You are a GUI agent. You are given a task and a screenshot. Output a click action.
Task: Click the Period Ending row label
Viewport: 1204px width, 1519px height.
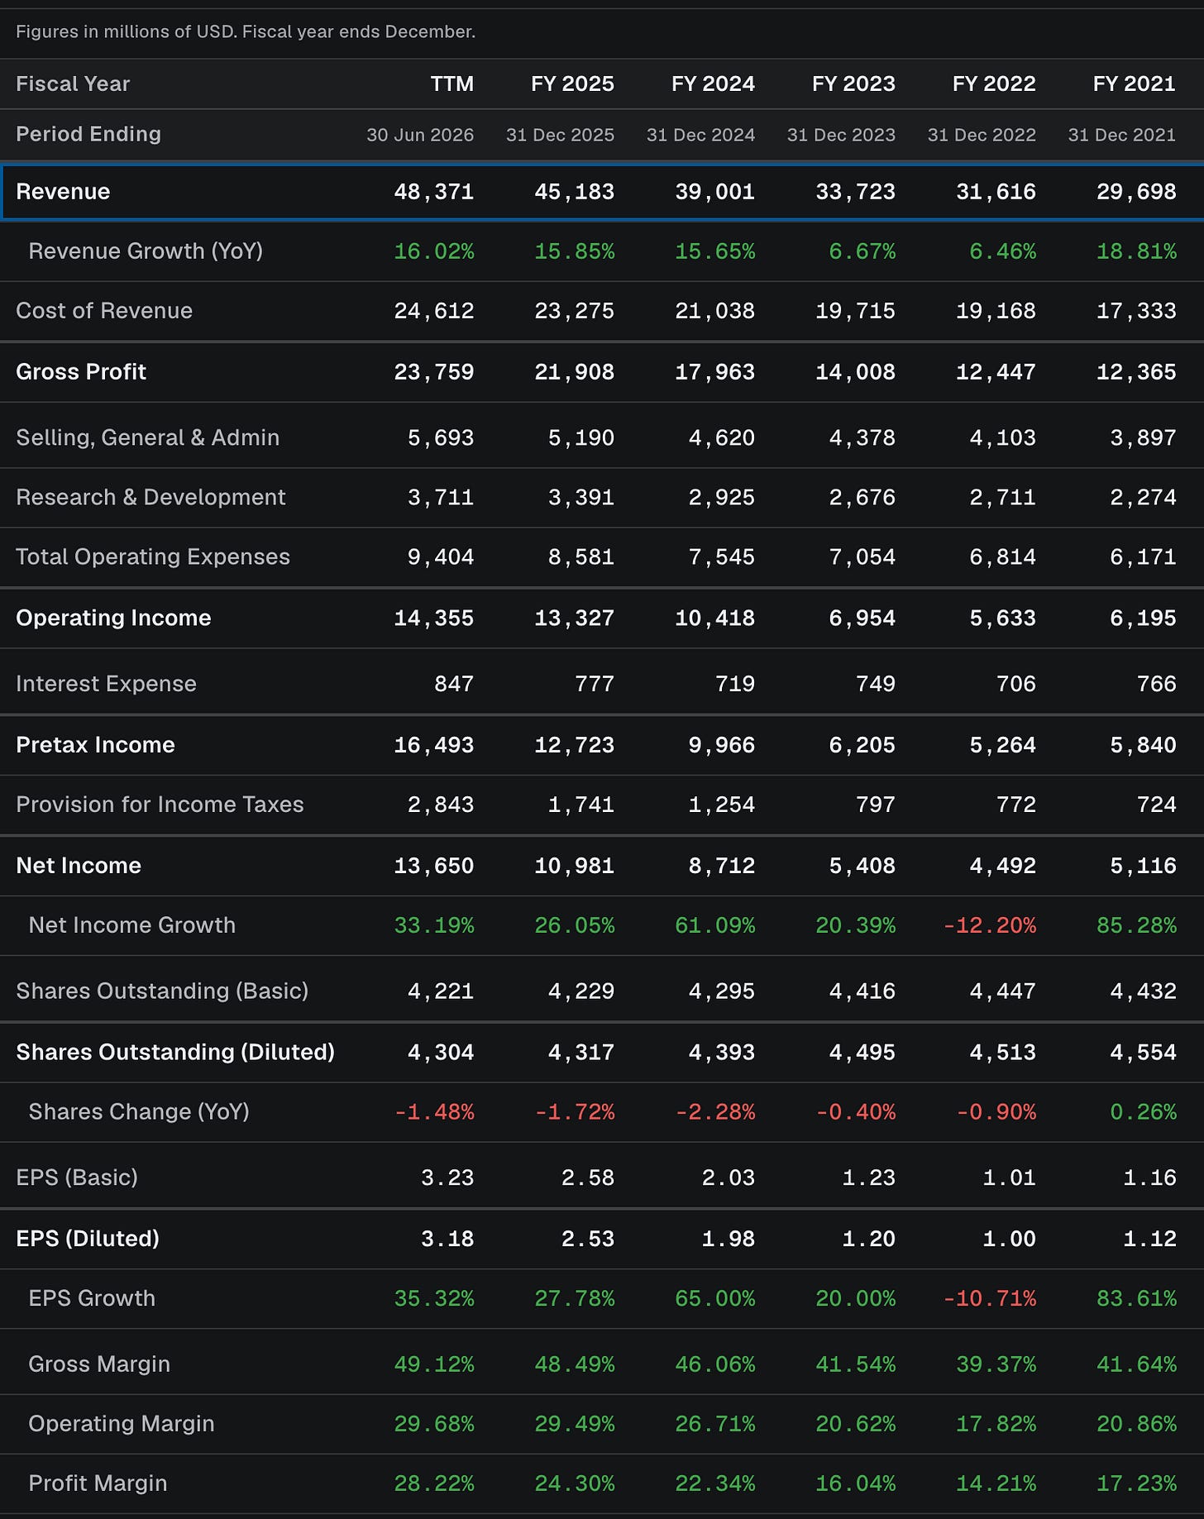[88, 134]
